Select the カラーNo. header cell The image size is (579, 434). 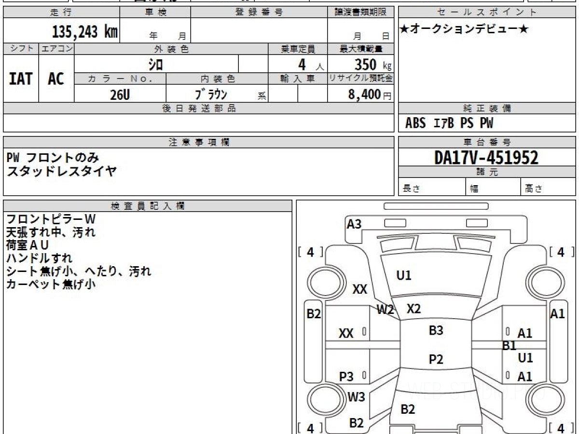pos(120,79)
